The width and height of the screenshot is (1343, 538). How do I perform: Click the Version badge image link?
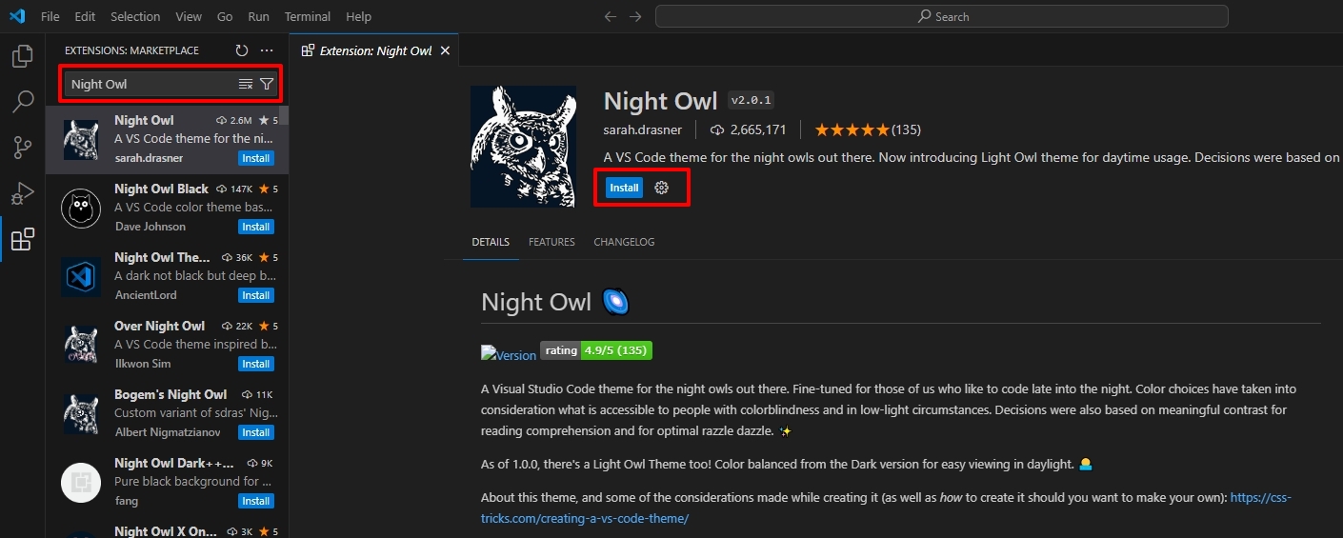pyautogui.click(x=509, y=353)
